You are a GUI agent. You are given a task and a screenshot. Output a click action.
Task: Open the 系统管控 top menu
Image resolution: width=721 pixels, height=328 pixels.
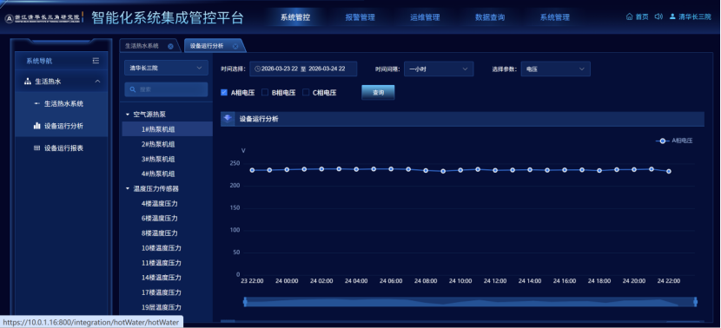[295, 17]
